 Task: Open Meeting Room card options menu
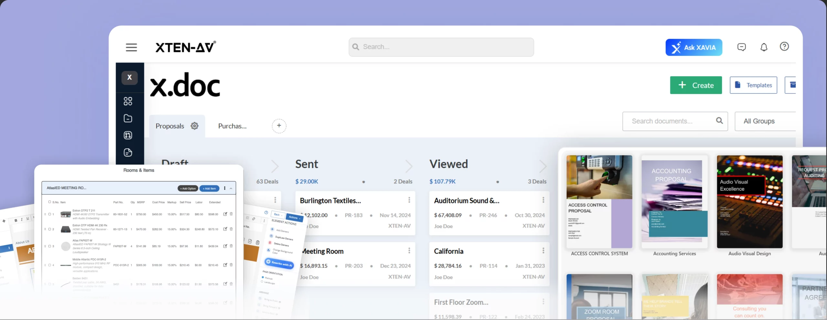409,251
